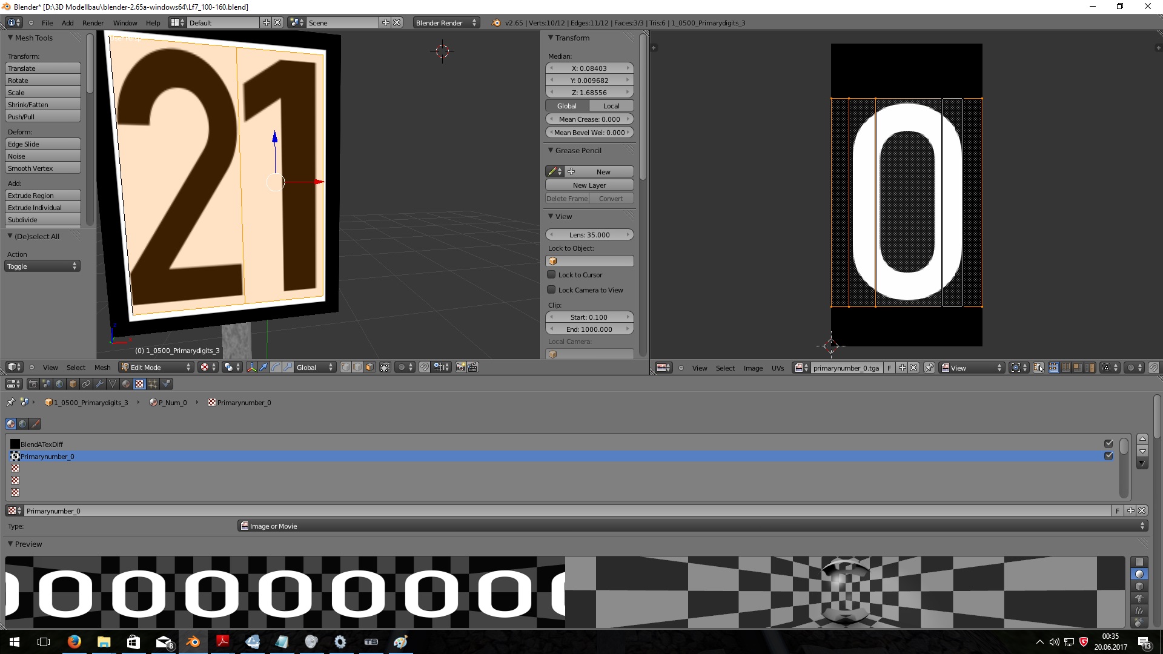Click the Material properties tab icon
This screenshot has width=1163, height=654.
coord(126,384)
